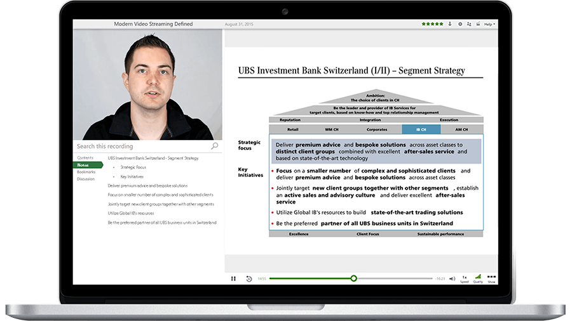
Task: Open the Quality settings
Action: tap(478, 278)
